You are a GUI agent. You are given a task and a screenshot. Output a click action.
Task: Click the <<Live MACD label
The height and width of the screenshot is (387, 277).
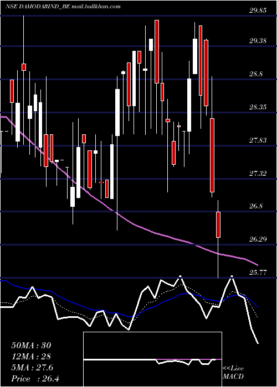[x=233, y=373]
